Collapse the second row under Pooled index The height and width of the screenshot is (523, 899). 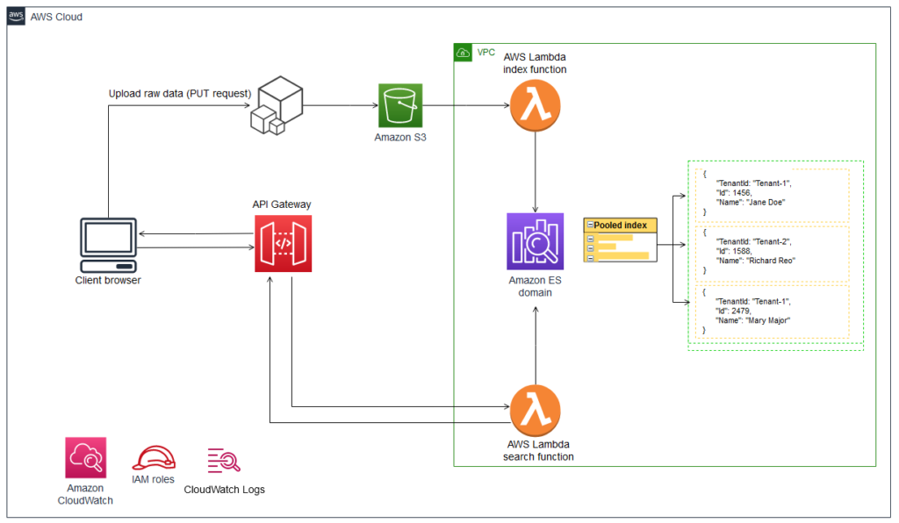coord(590,248)
